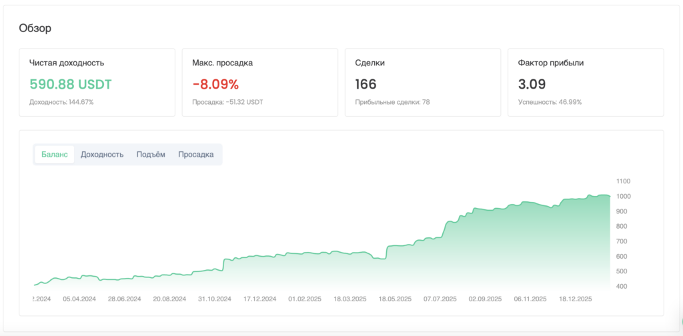The width and height of the screenshot is (683, 336).
Task: Click the 166 trades count
Action: [366, 85]
